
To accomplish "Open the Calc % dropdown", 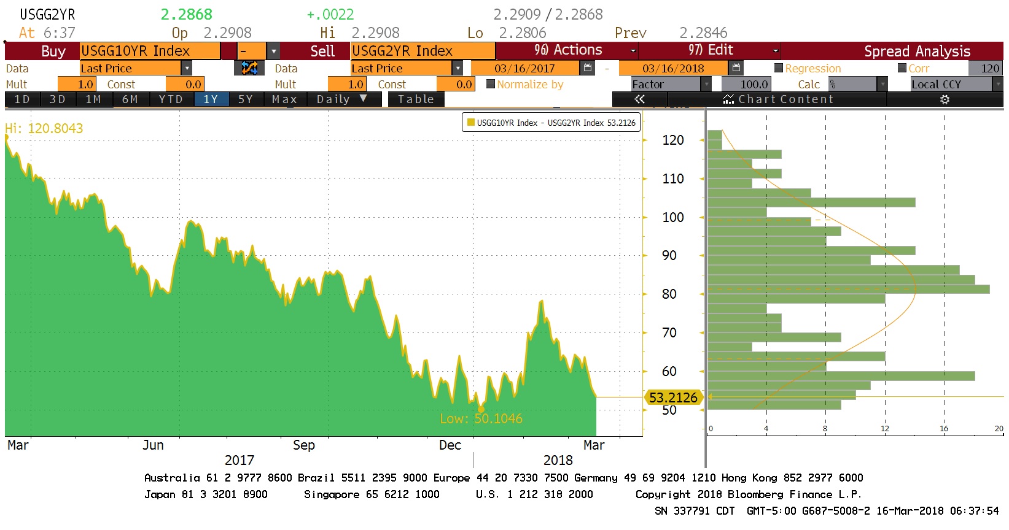I will (x=882, y=84).
